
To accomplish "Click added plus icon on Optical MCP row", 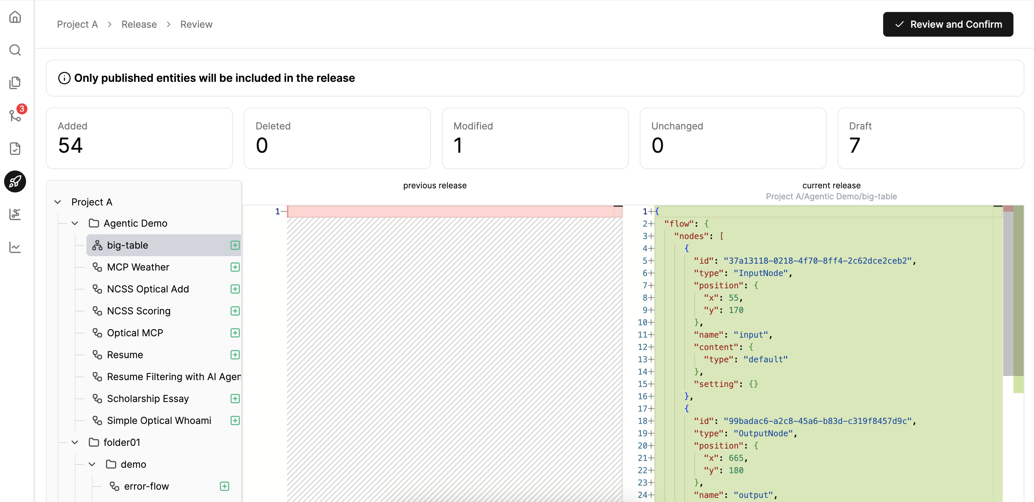I will coord(235,333).
